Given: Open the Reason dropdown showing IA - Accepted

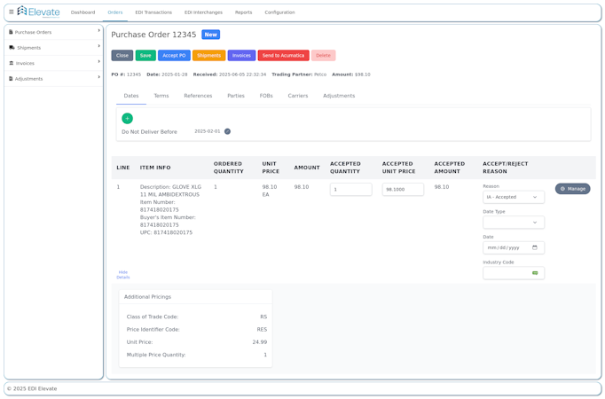Looking at the screenshot, I should 513,197.
